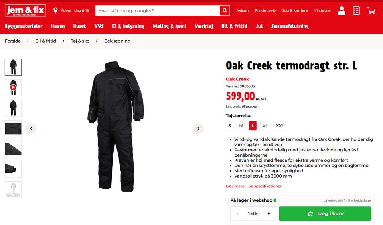The height and width of the screenshot is (225, 383).
Task: Increase quantity with the plus button
Action: [x=269, y=213]
